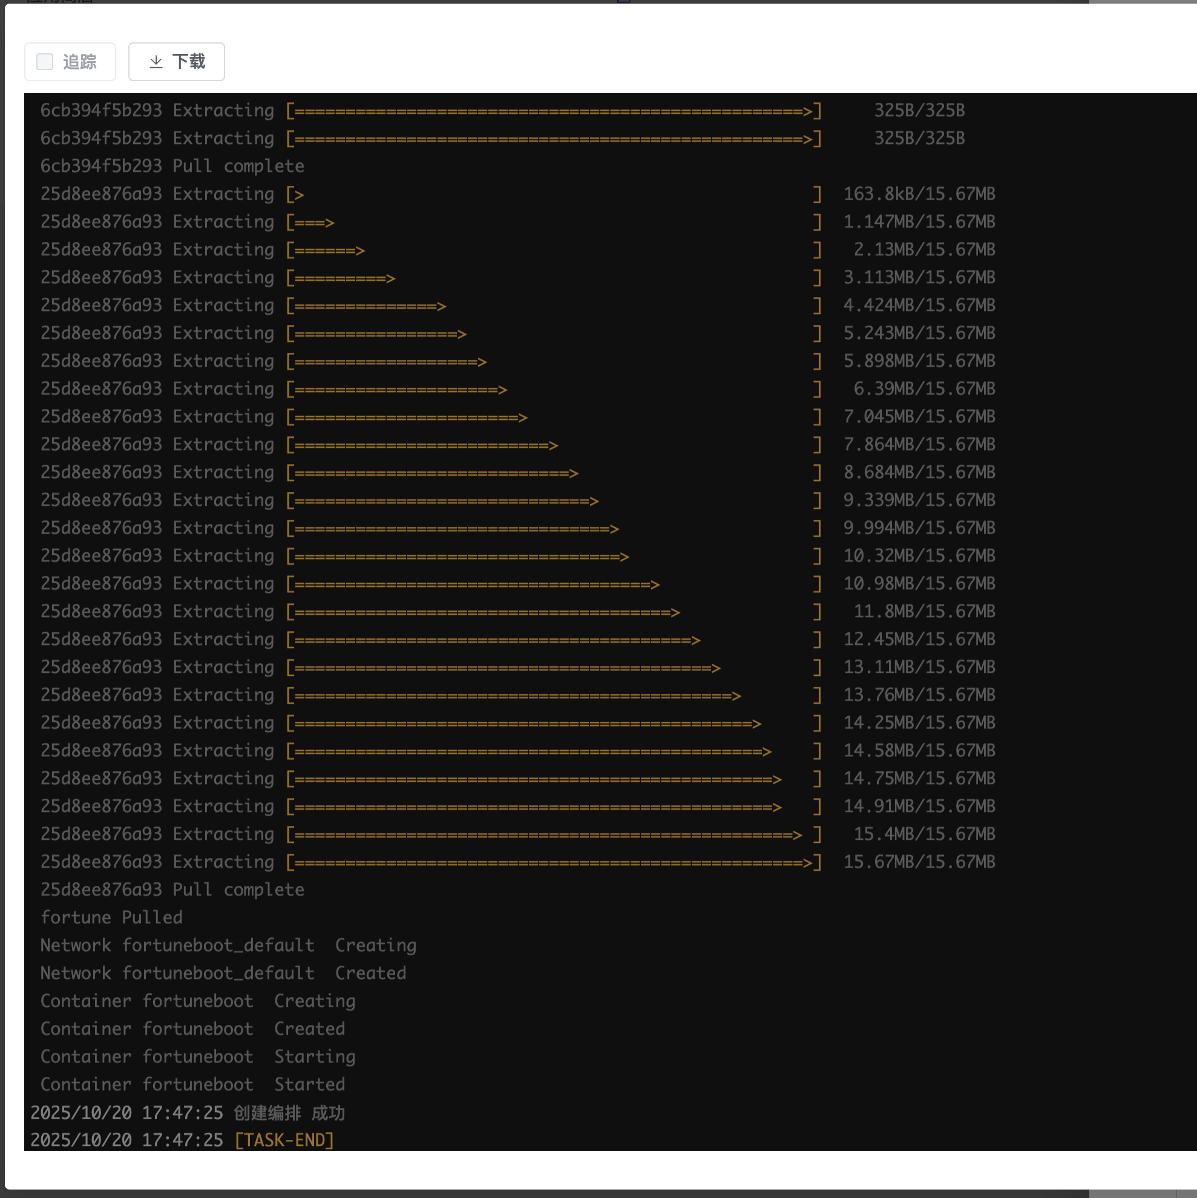The height and width of the screenshot is (1198, 1197).
Task: Click 'Container fortuneboot Starting' line
Action: coord(197,1056)
